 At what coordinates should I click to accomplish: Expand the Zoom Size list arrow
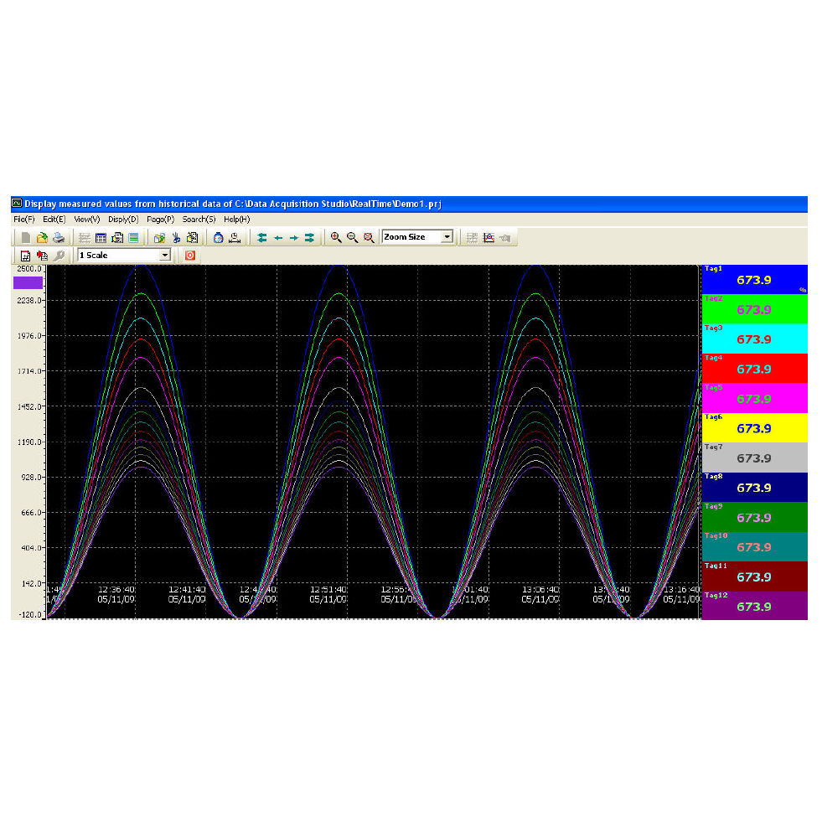click(x=447, y=237)
